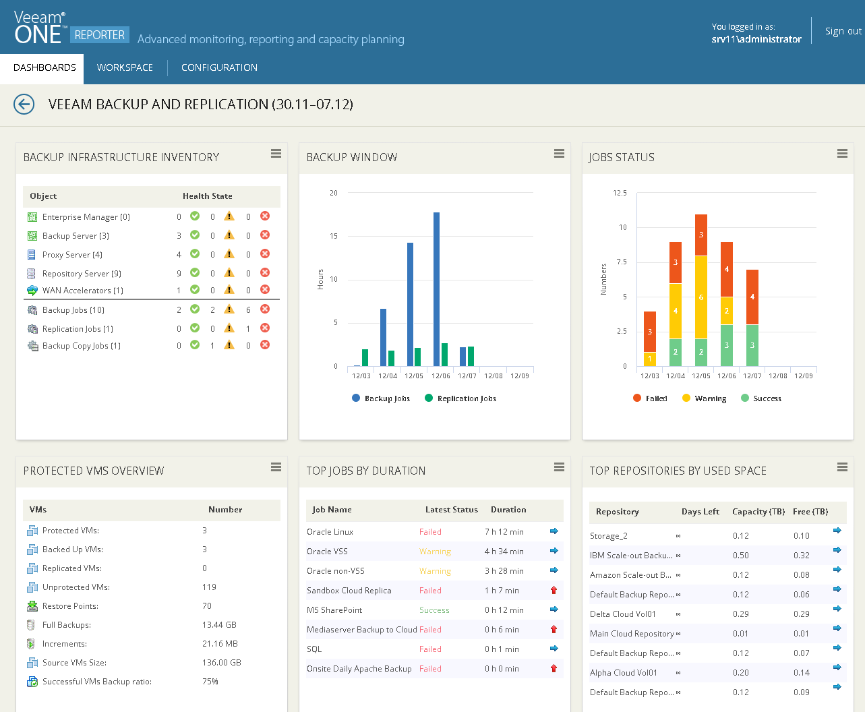The image size is (865, 712).
Task: Open Alpha Cloud Vol01 repository arrow
Action: click(837, 667)
